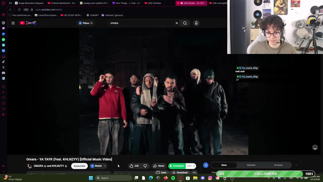Viewport: 323px width, 182px height.
Task: Open the sidebar history clock icon
Action: click(x=3, y=103)
